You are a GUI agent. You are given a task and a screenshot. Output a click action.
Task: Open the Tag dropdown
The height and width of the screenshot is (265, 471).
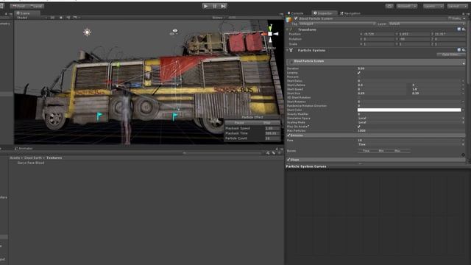(337, 24)
